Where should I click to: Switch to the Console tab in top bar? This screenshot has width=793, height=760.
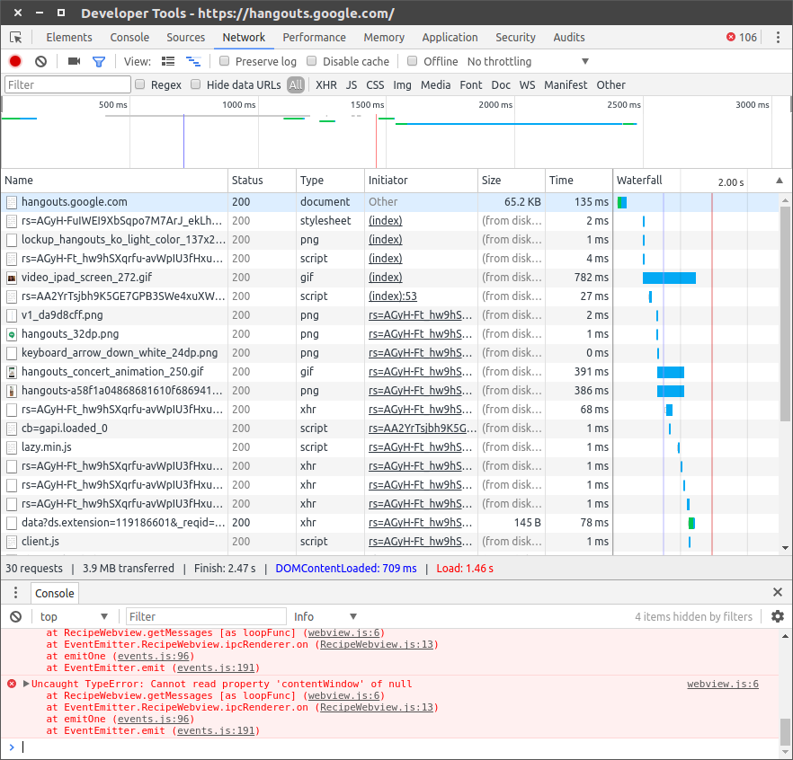(x=129, y=38)
